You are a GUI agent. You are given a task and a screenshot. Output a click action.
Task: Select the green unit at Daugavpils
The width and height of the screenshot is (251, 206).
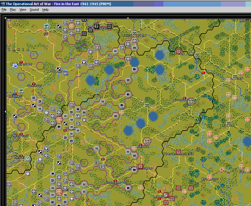click(134, 34)
